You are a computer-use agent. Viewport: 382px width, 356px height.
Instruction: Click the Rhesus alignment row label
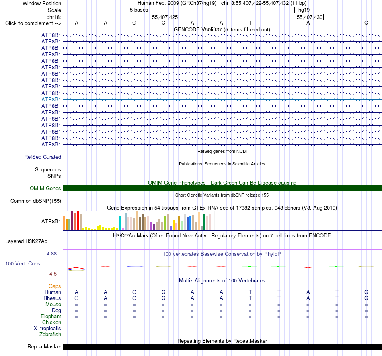pos(52,298)
